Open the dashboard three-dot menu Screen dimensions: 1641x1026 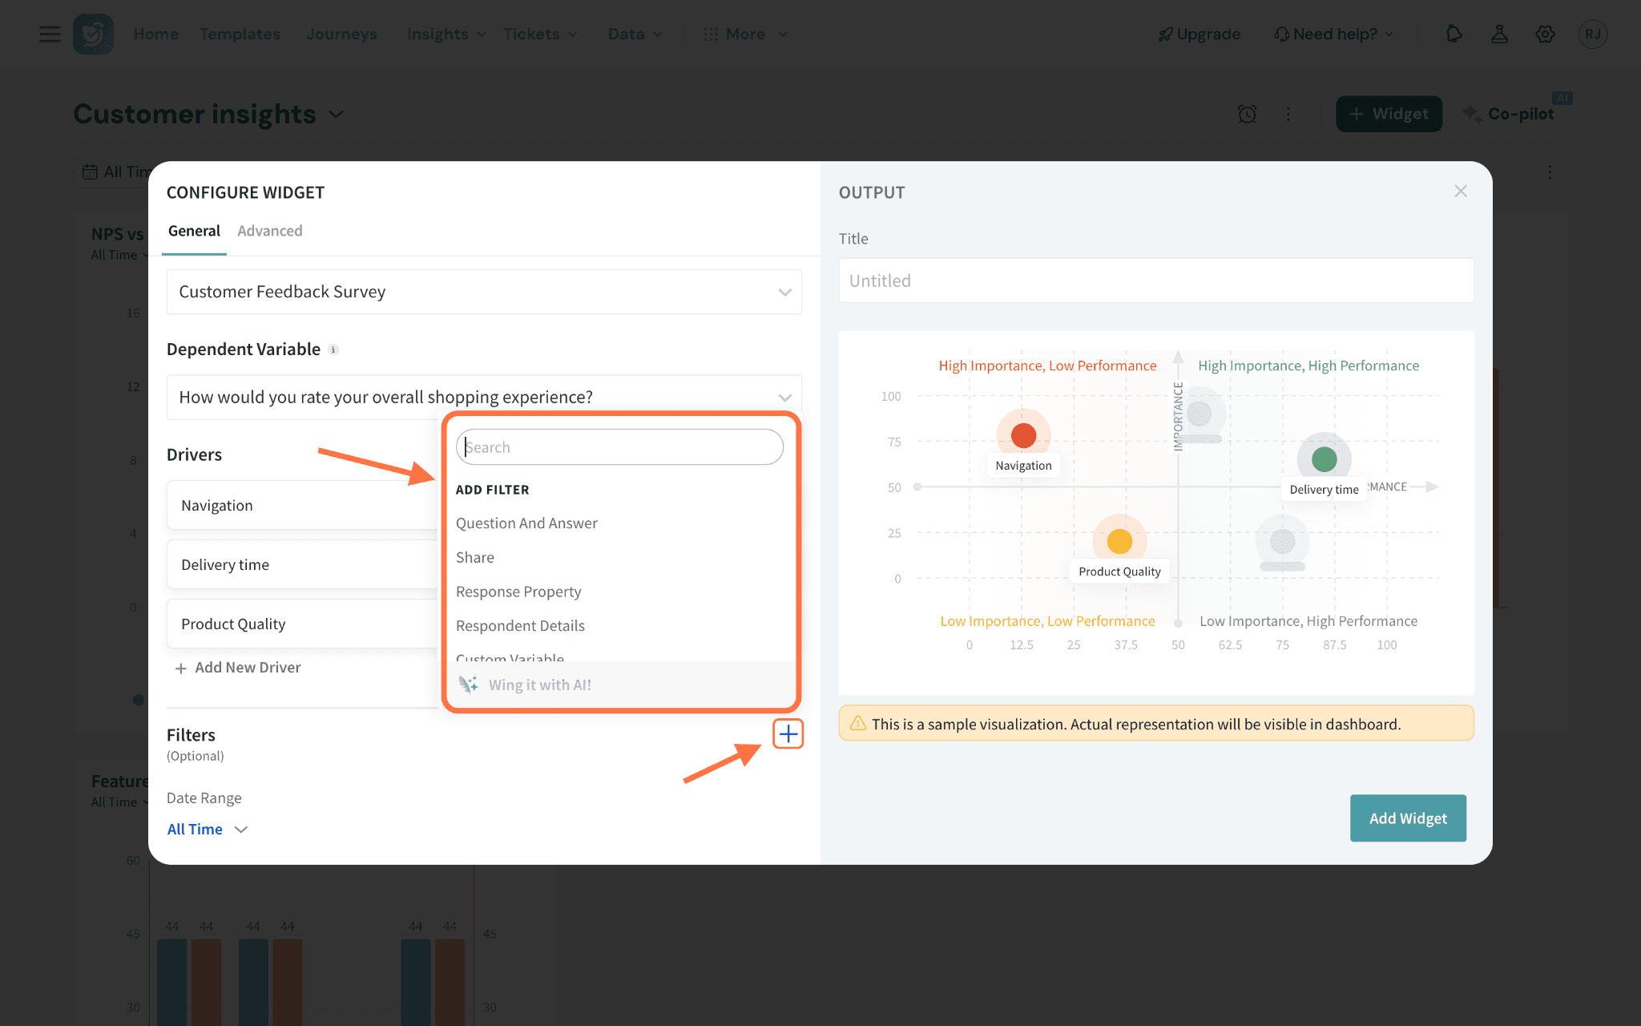(1288, 114)
